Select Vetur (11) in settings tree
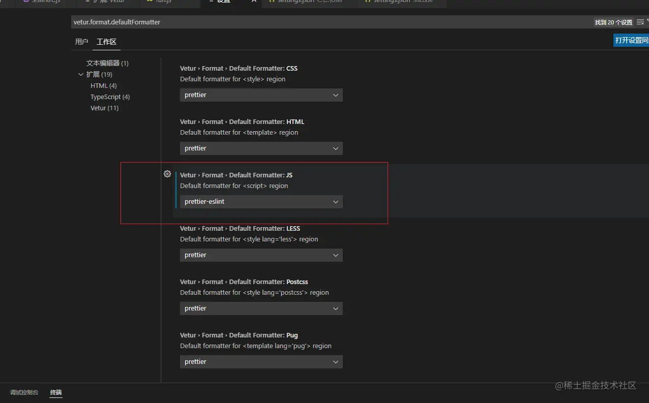Viewport: 649px width, 403px height. click(x=104, y=108)
